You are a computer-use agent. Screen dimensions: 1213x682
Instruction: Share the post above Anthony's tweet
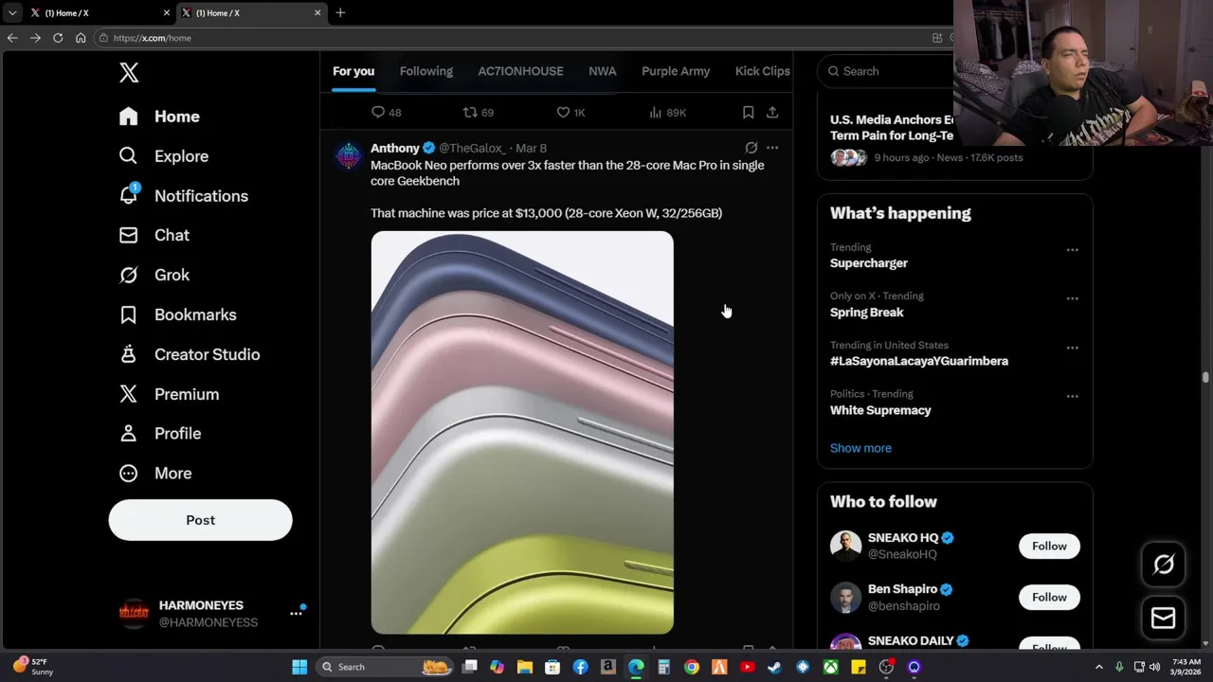tap(772, 112)
